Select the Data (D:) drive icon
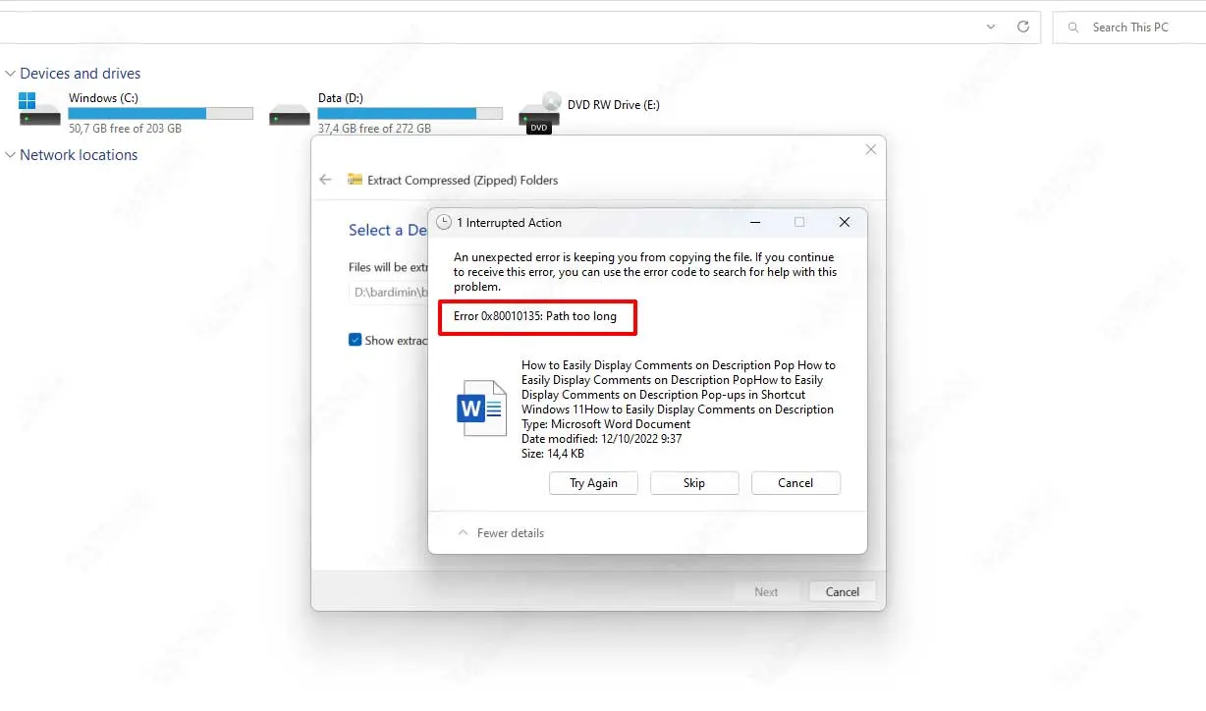Viewport: 1206px width, 711px height. 289,112
